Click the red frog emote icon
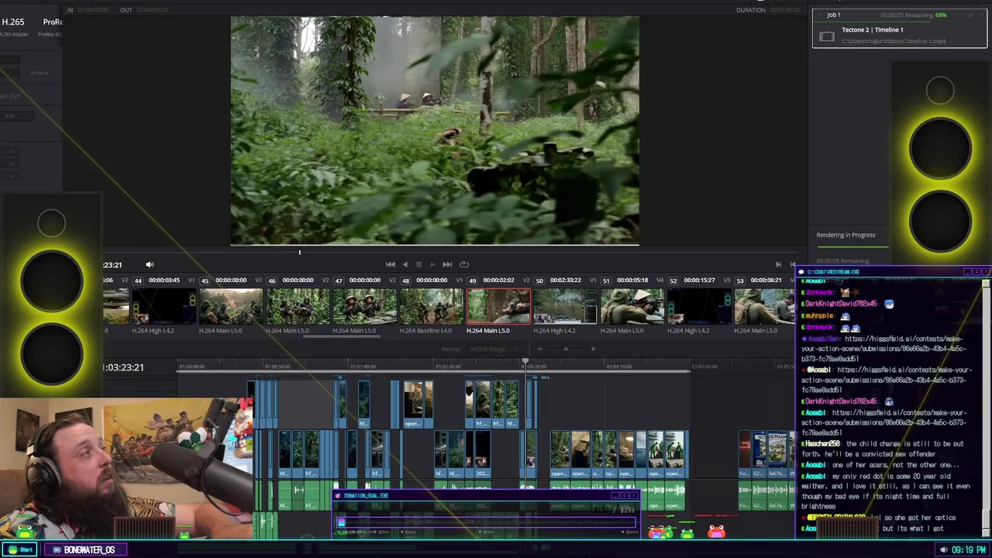992x558 pixels. pos(716,531)
